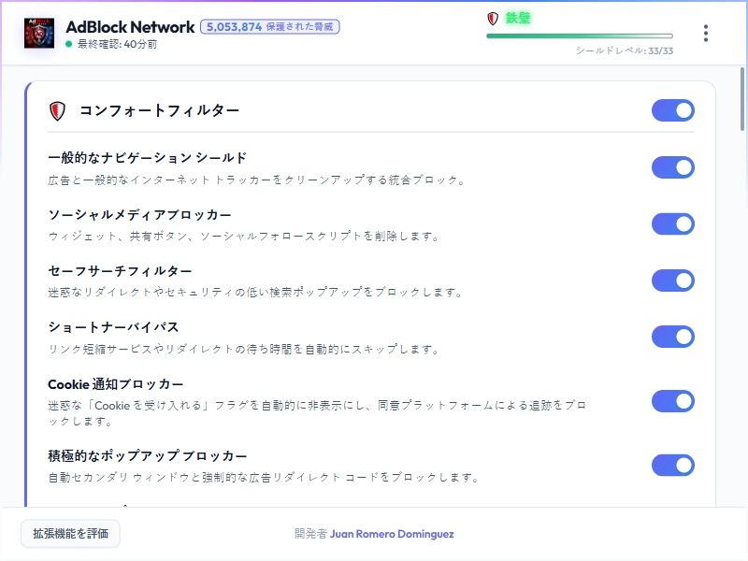Click the シールドレベル: 33/33 label
The height and width of the screenshot is (561, 748).
click(625, 50)
